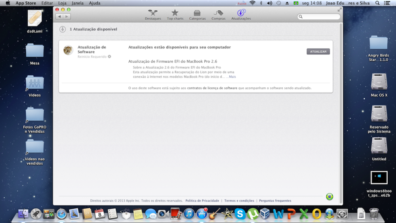Go forward with the right arrow button
The height and width of the screenshot is (223, 396).
point(67,16)
